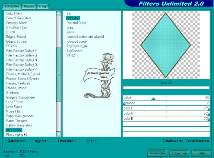
Task: Select the Navigator tab
Action: [12, 6]
